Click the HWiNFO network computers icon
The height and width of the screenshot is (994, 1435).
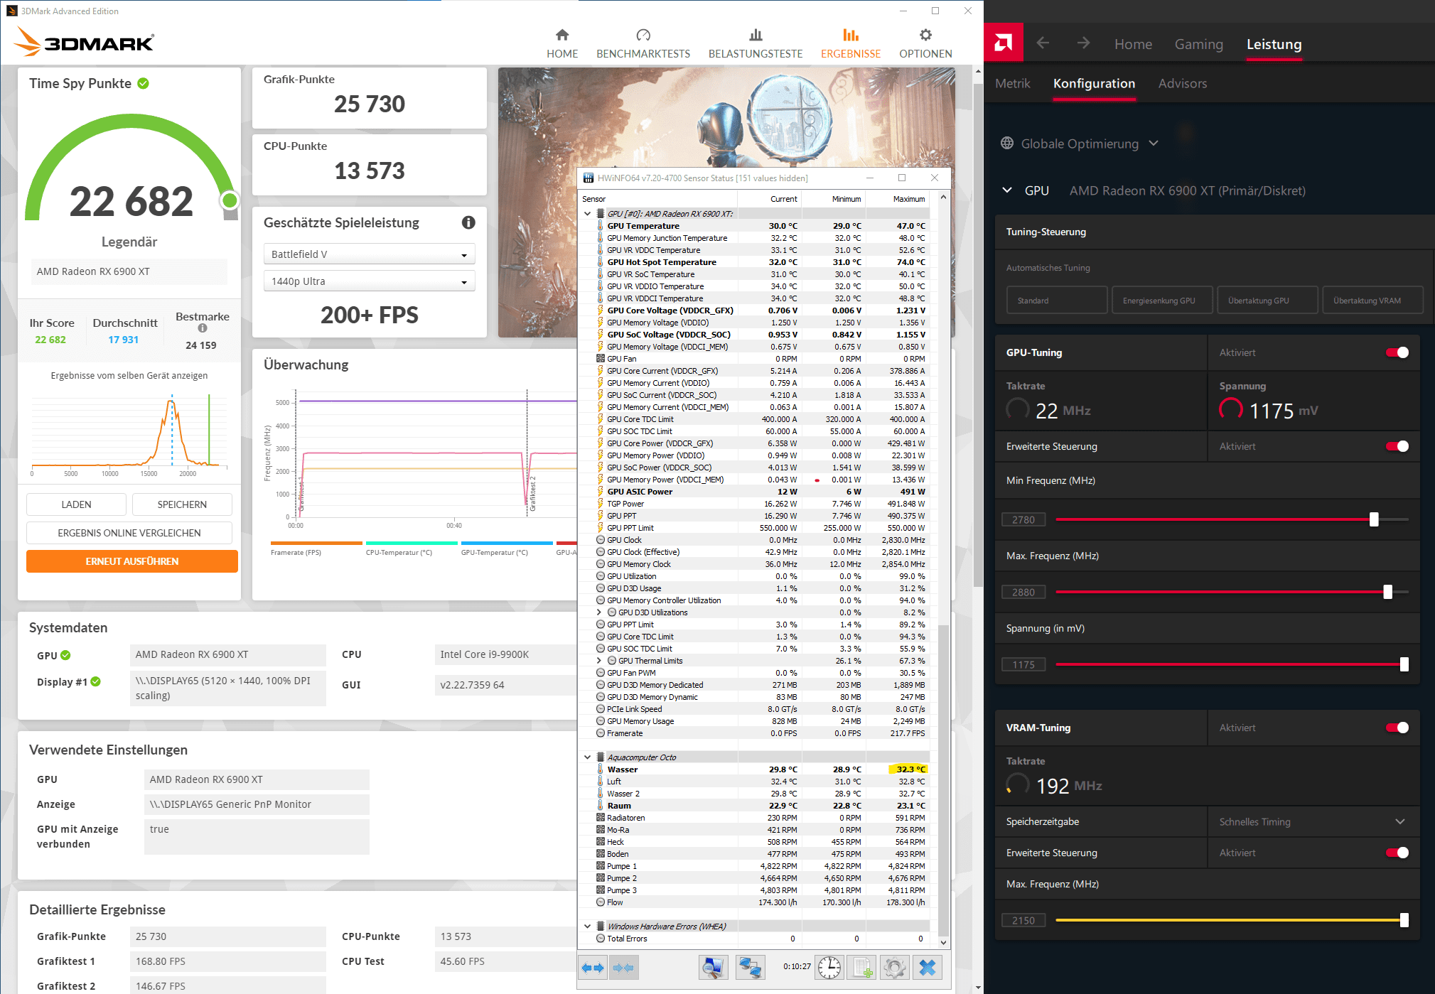749,967
